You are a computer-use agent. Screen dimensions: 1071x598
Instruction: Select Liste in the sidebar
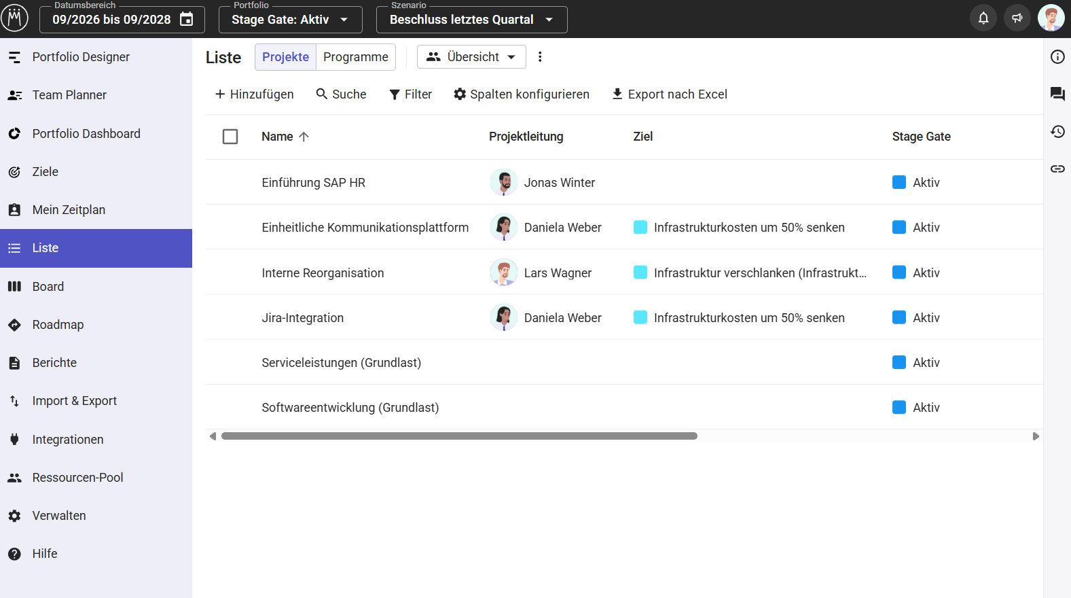tap(96, 248)
